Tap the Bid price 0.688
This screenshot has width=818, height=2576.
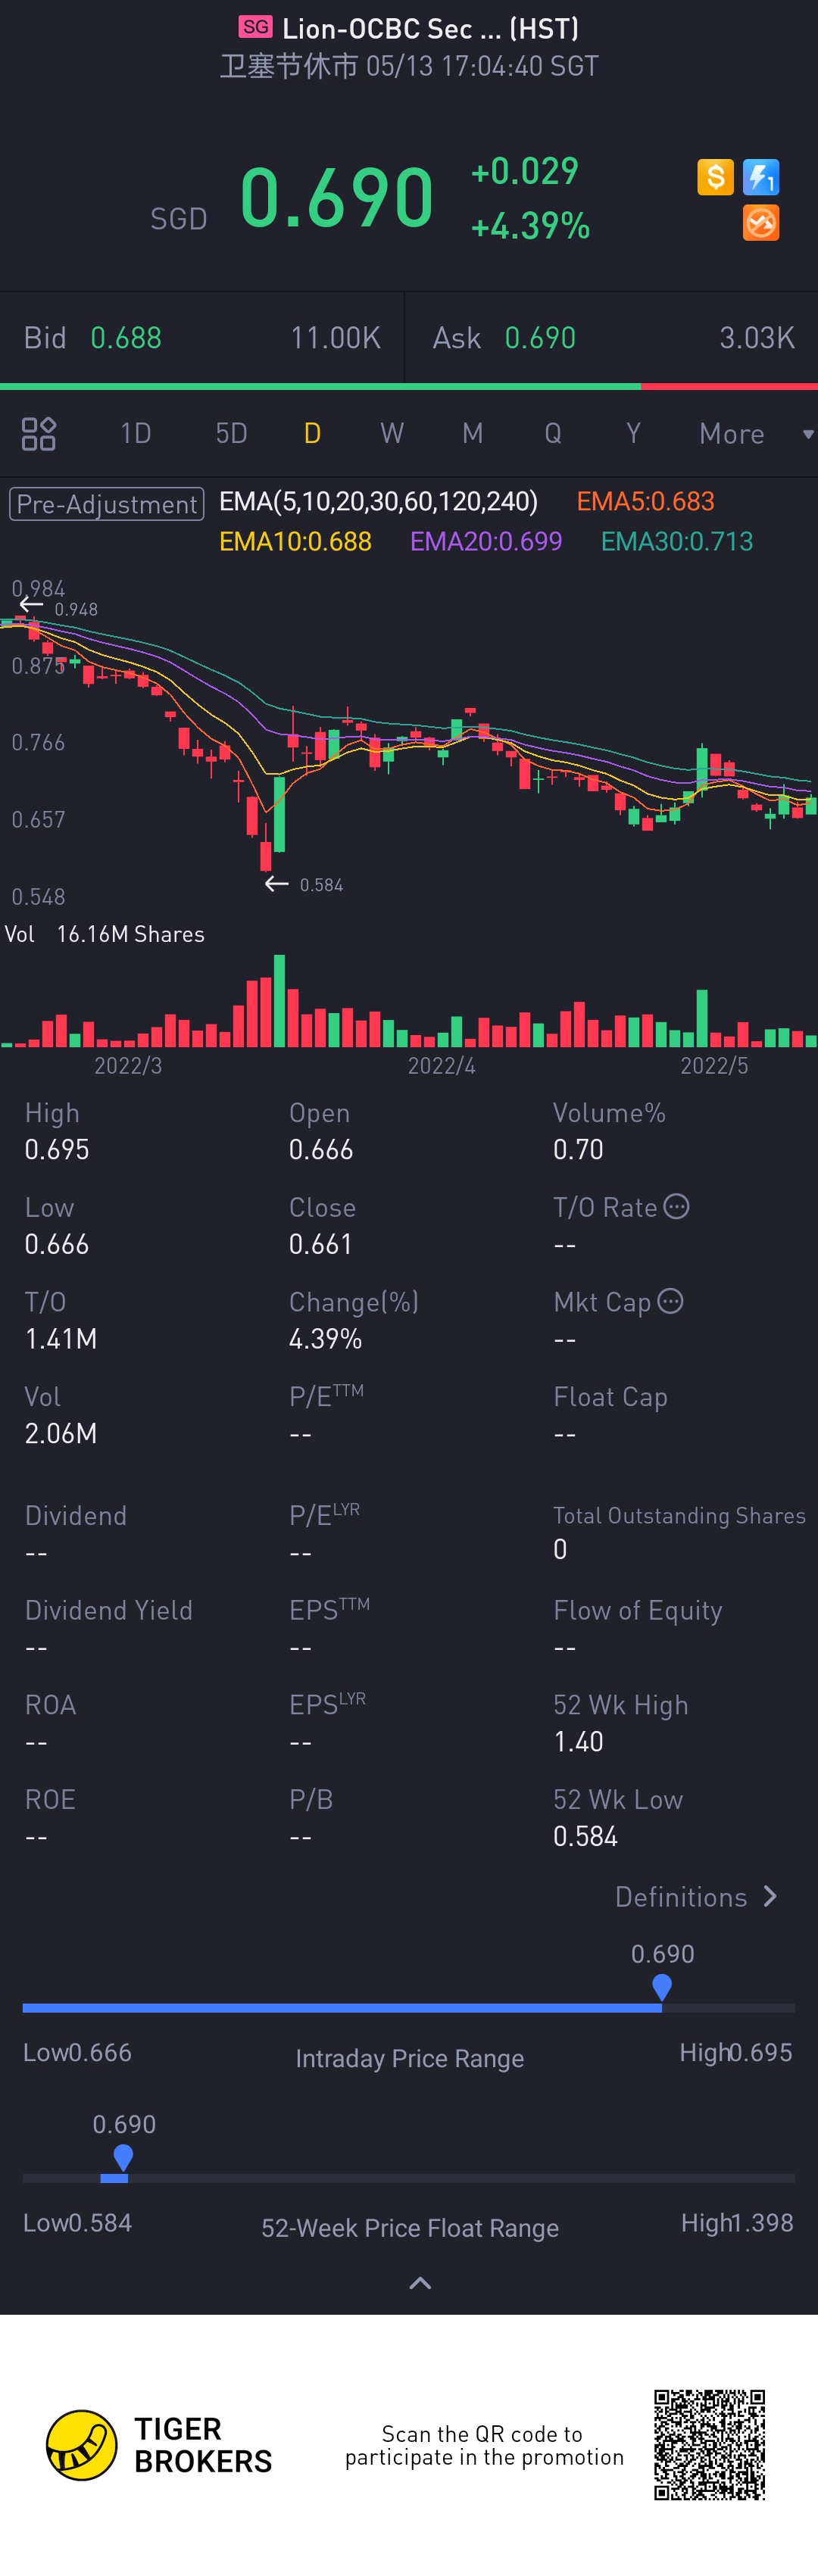[x=126, y=338]
